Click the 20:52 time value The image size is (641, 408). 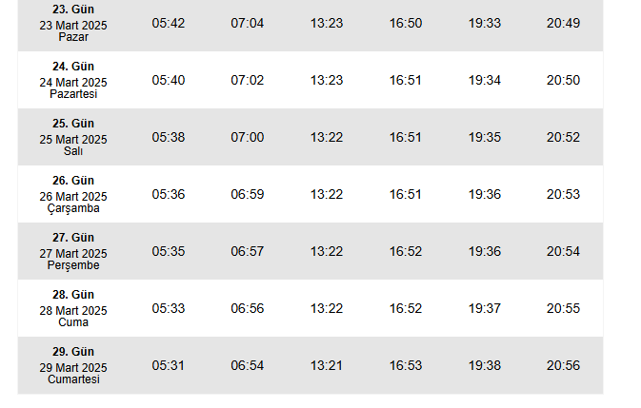point(563,138)
